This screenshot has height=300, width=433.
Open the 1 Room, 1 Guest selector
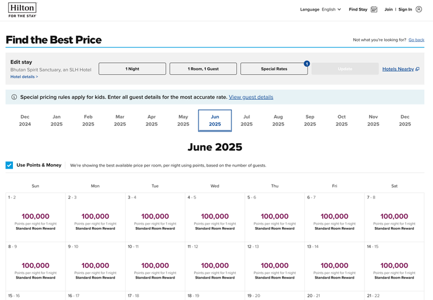click(x=203, y=69)
